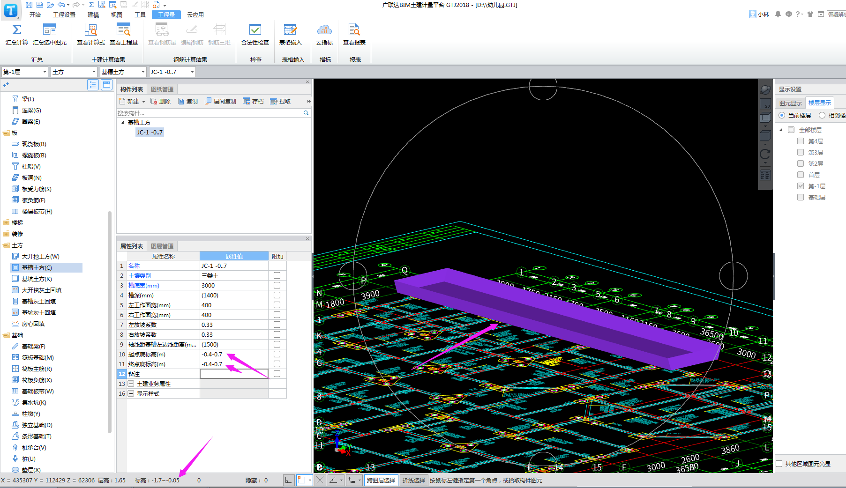846x488 pixels.
Task: Open the 土方 category dropdown
Action: 74,72
